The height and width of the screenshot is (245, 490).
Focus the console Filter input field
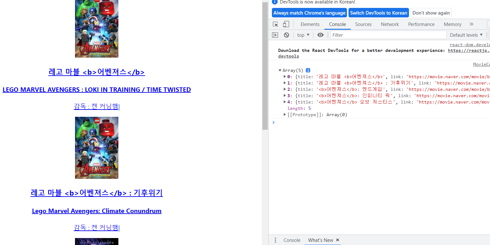(388, 35)
